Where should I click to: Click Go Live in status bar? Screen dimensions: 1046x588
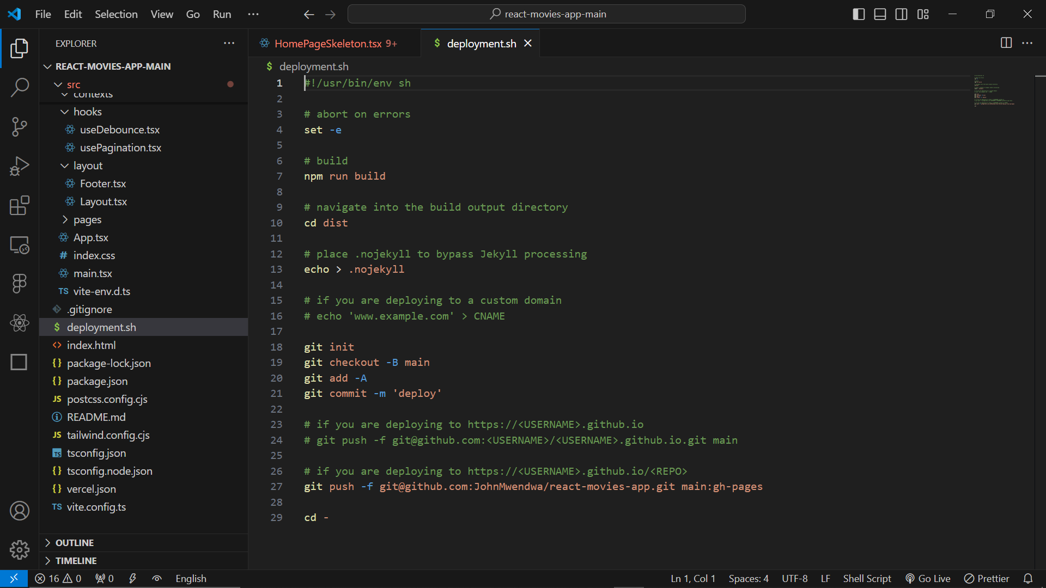(x=928, y=578)
